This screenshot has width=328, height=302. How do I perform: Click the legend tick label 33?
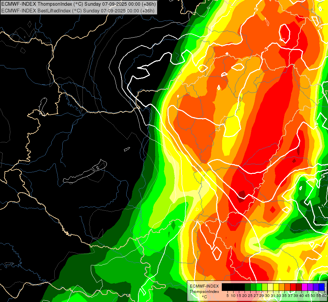279,296
